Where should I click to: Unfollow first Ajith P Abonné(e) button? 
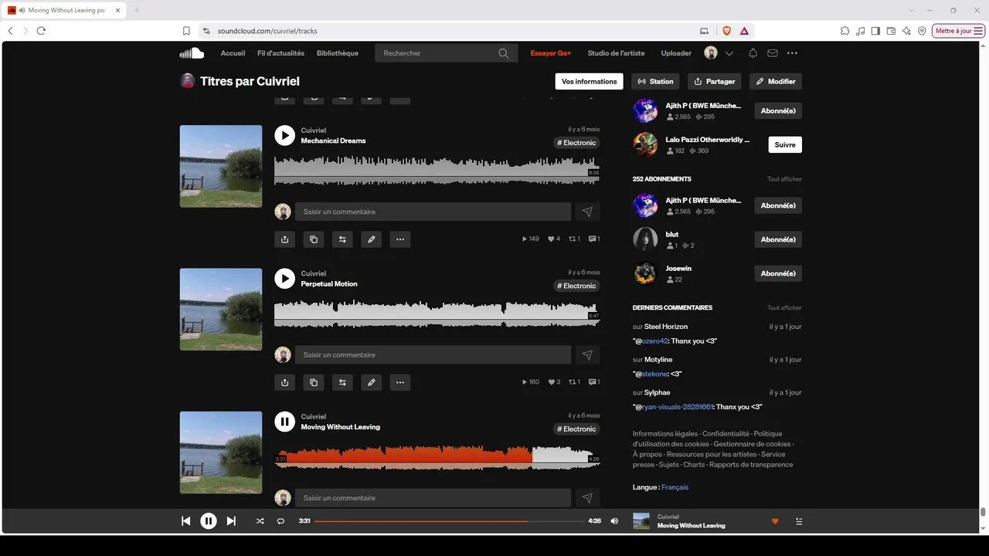click(778, 110)
